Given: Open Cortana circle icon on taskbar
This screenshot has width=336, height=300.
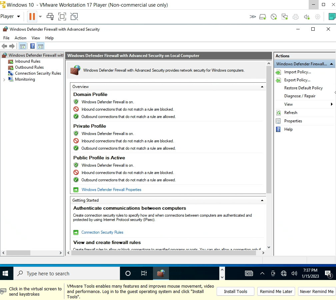Looking at the screenshot, I should pyautogui.click(x=128, y=273).
